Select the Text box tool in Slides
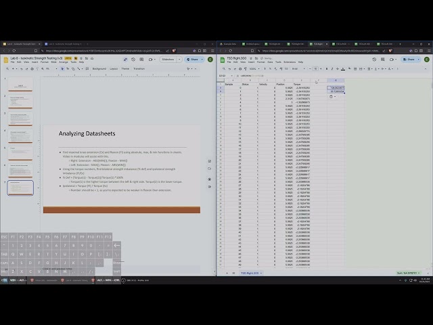Image resolution: width=433 pixels, height=325 pixels. (x=68, y=68)
